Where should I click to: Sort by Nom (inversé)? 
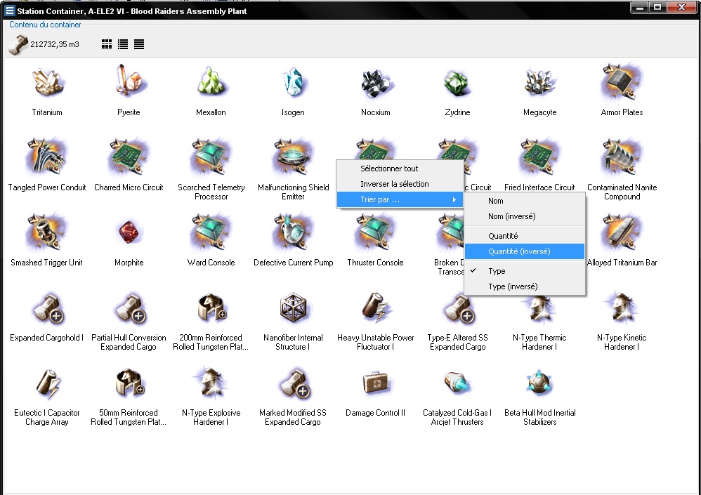click(x=525, y=217)
